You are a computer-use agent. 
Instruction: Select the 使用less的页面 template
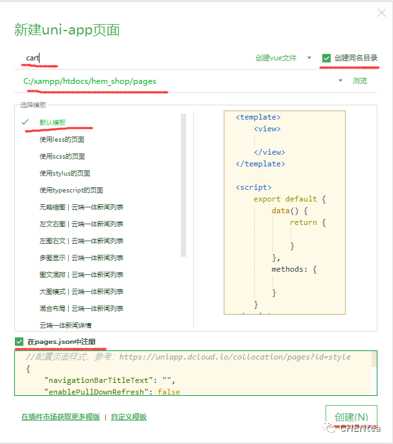coord(62,139)
